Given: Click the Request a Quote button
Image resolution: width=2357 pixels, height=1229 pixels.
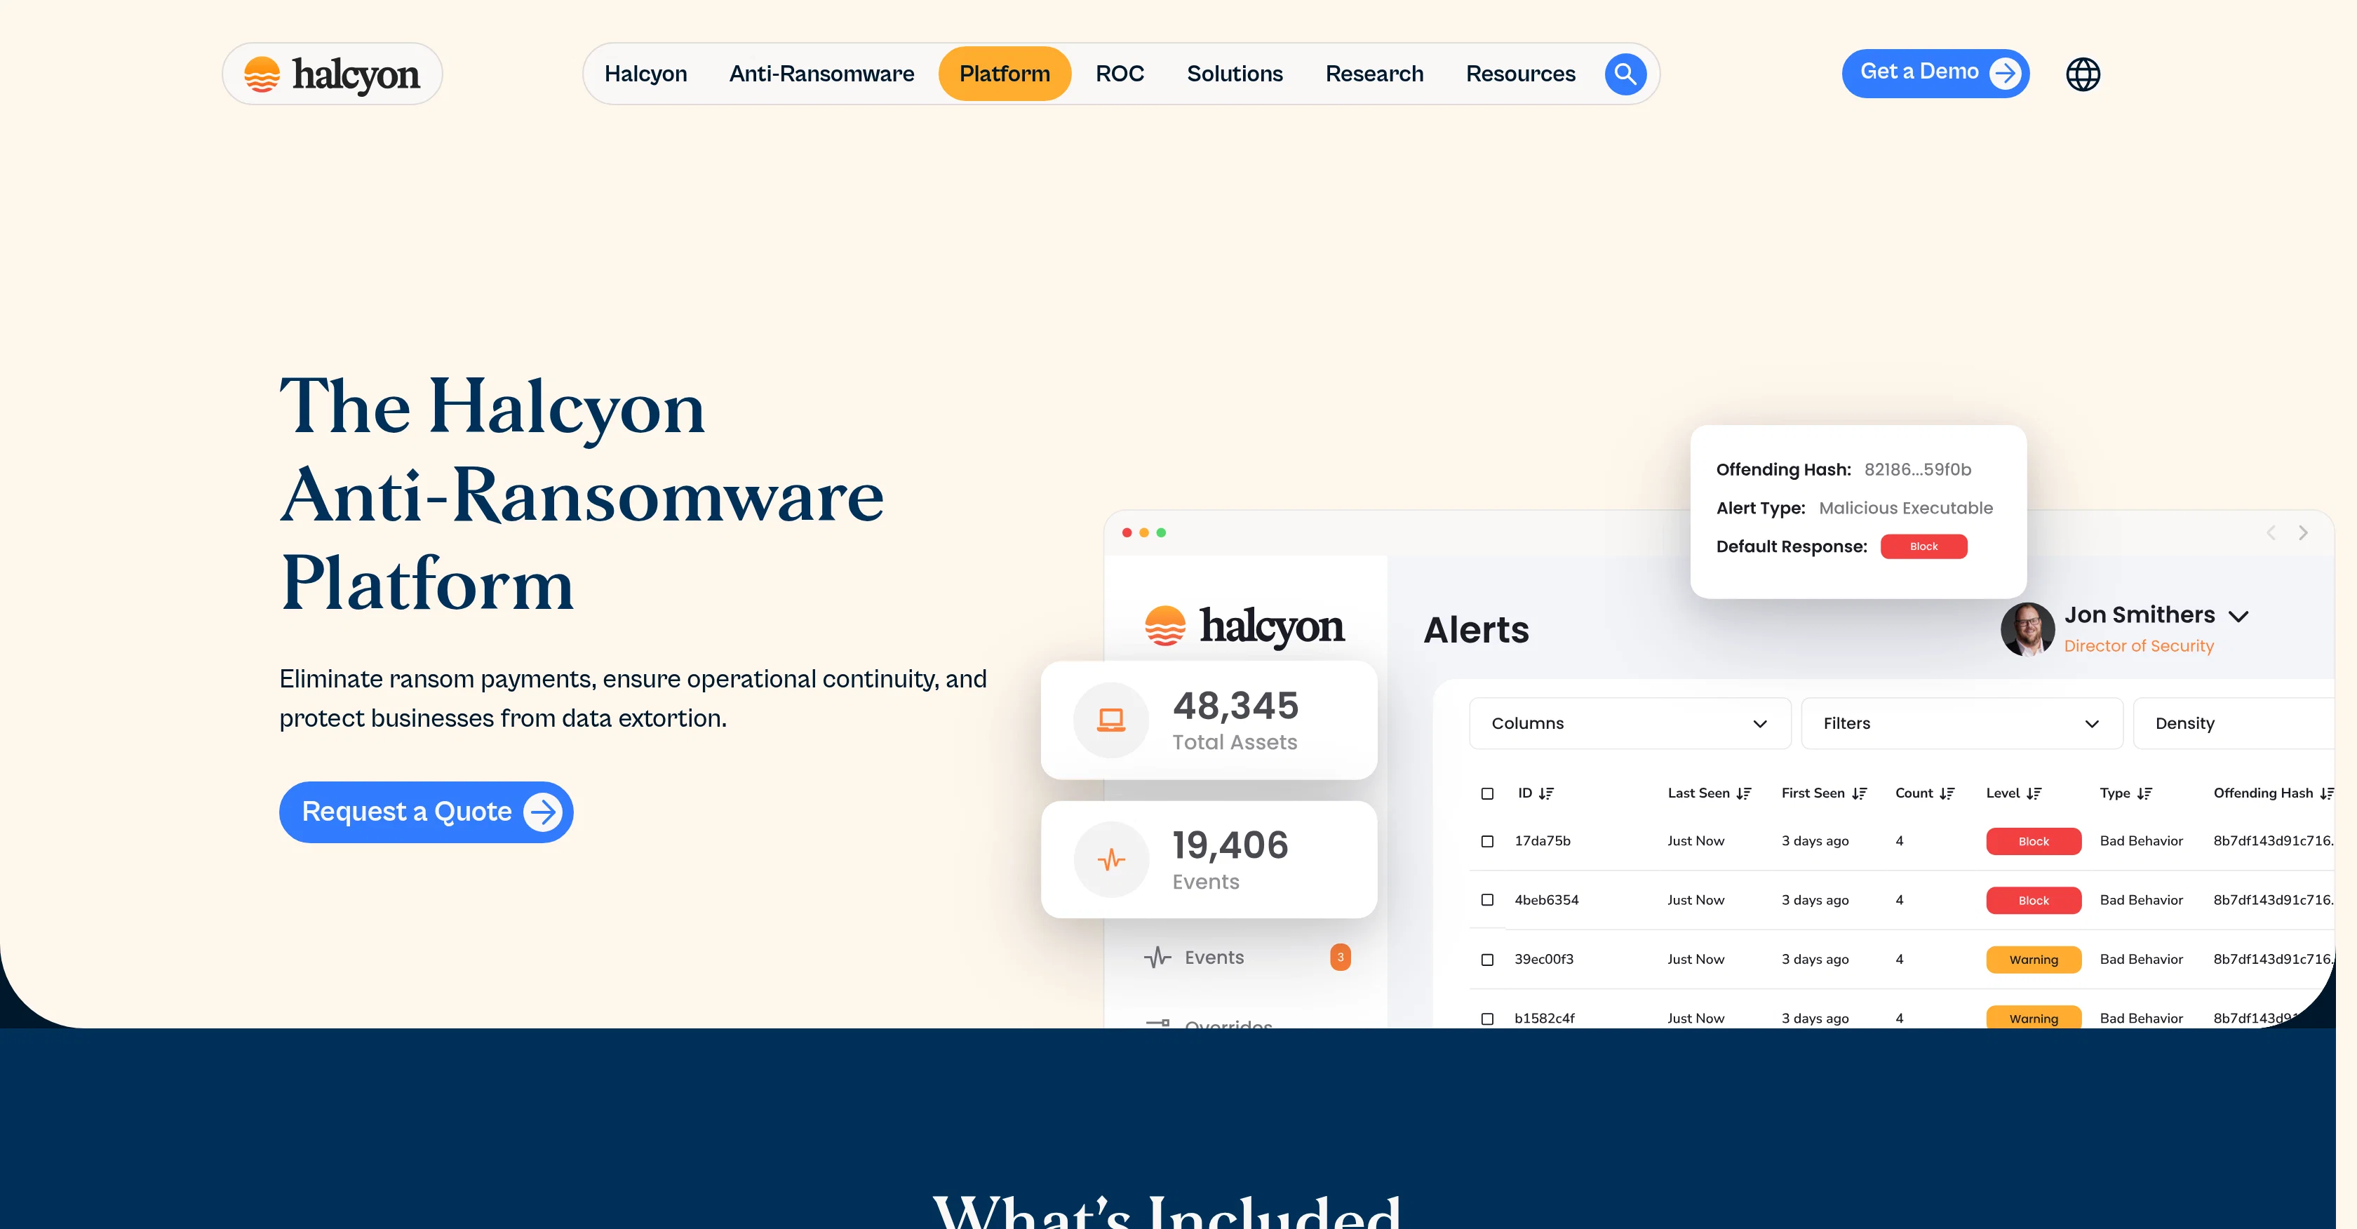Looking at the screenshot, I should 426,812.
